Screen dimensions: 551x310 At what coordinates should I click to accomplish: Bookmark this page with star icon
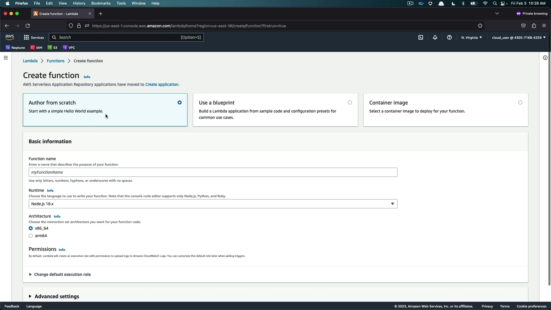[480, 26]
